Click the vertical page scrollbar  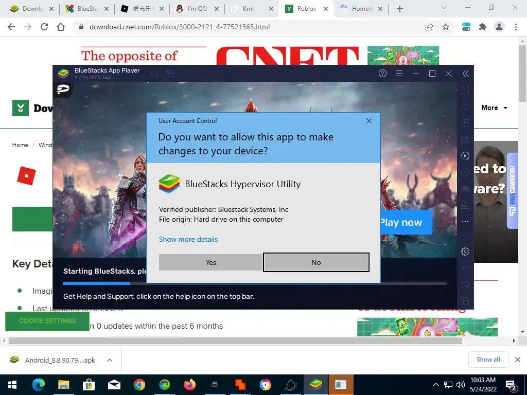pyautogui.click(x=522, y=73)
